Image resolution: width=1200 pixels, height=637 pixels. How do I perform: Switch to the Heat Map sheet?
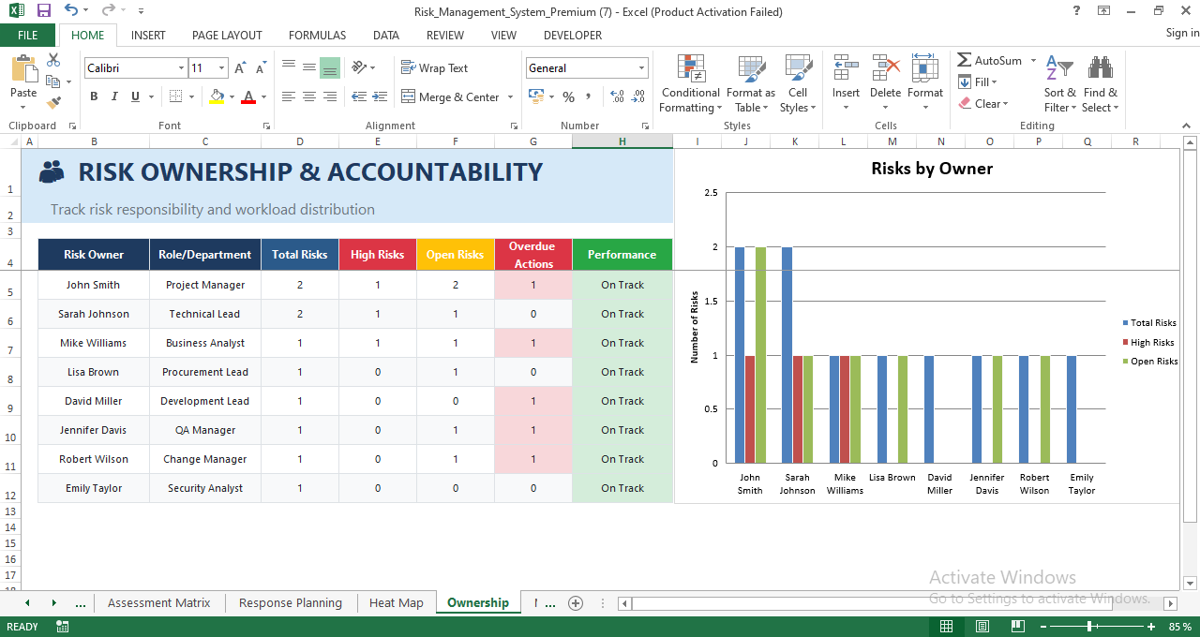coord(396,602)
